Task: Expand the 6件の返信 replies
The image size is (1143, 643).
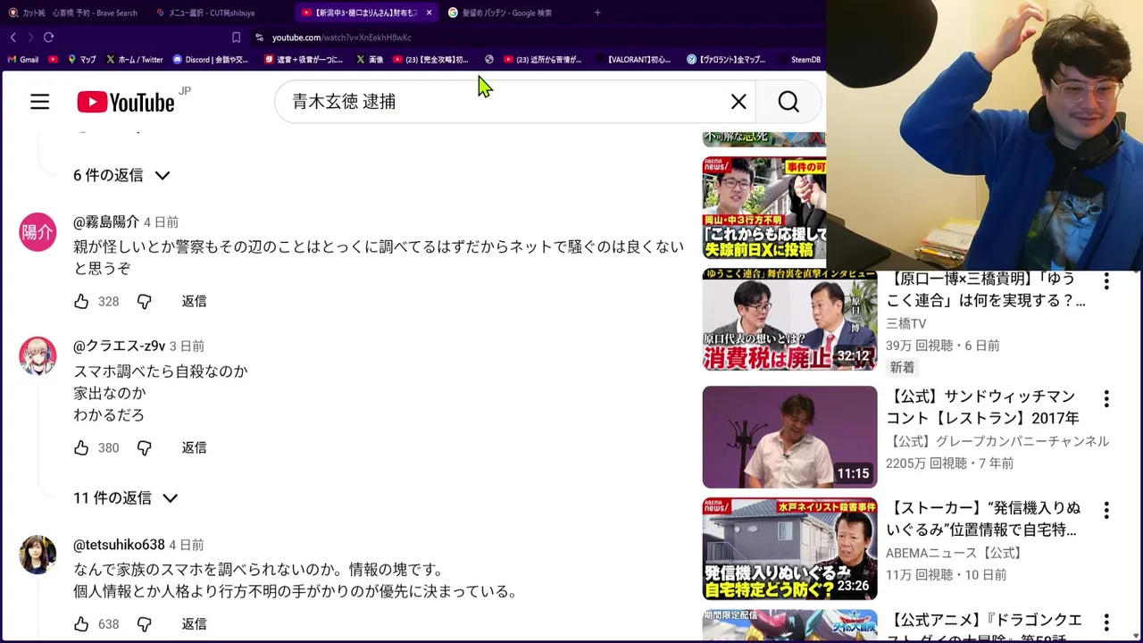Action: click(x=121, y=175)
